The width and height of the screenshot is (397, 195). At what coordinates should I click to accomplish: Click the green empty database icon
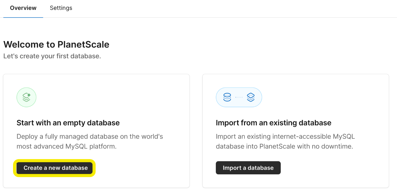pyautogui.click(x=26, y=97)
